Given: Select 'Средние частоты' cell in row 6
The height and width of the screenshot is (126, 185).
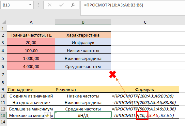Looking at the screenshot, I should 83,66.
